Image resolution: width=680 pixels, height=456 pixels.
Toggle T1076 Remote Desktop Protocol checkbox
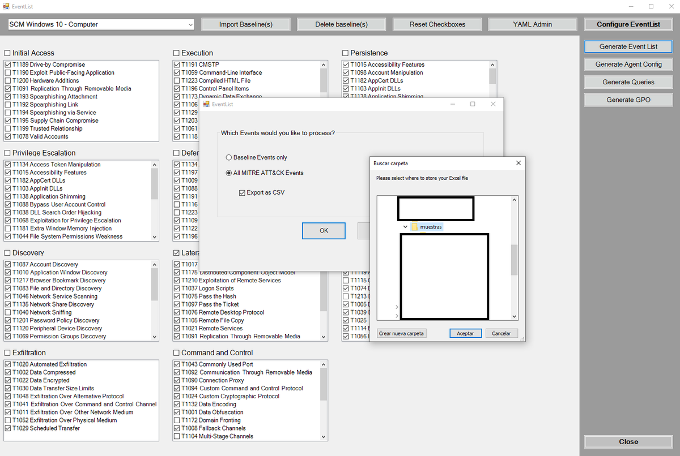(177, 312)
